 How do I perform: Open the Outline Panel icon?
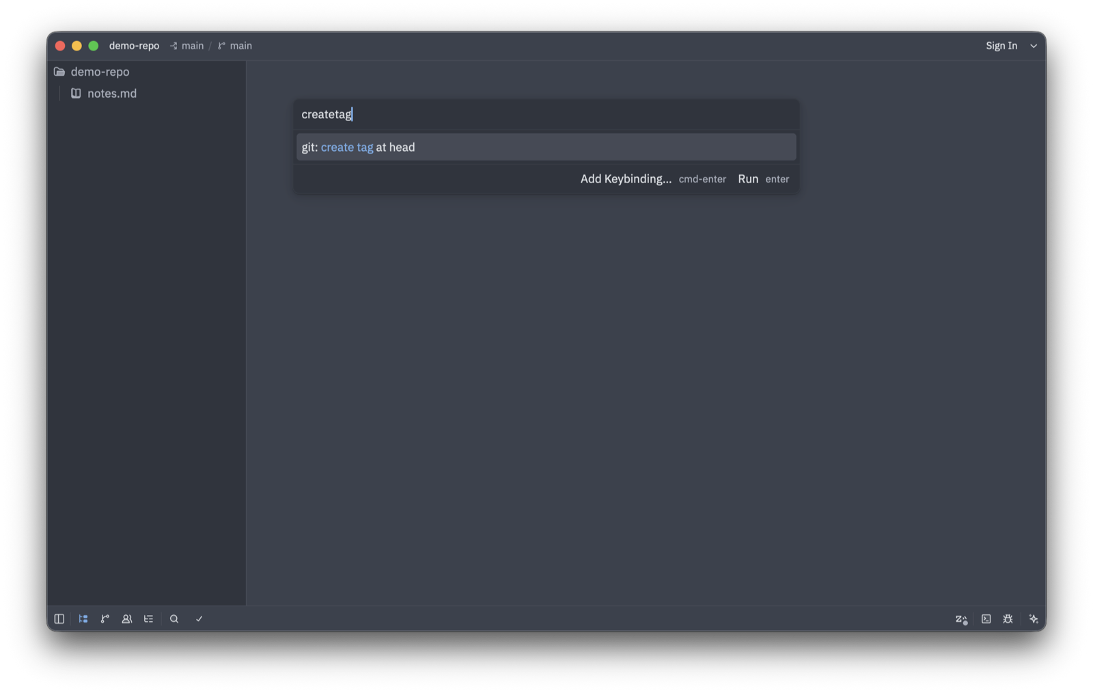[148, 619]
